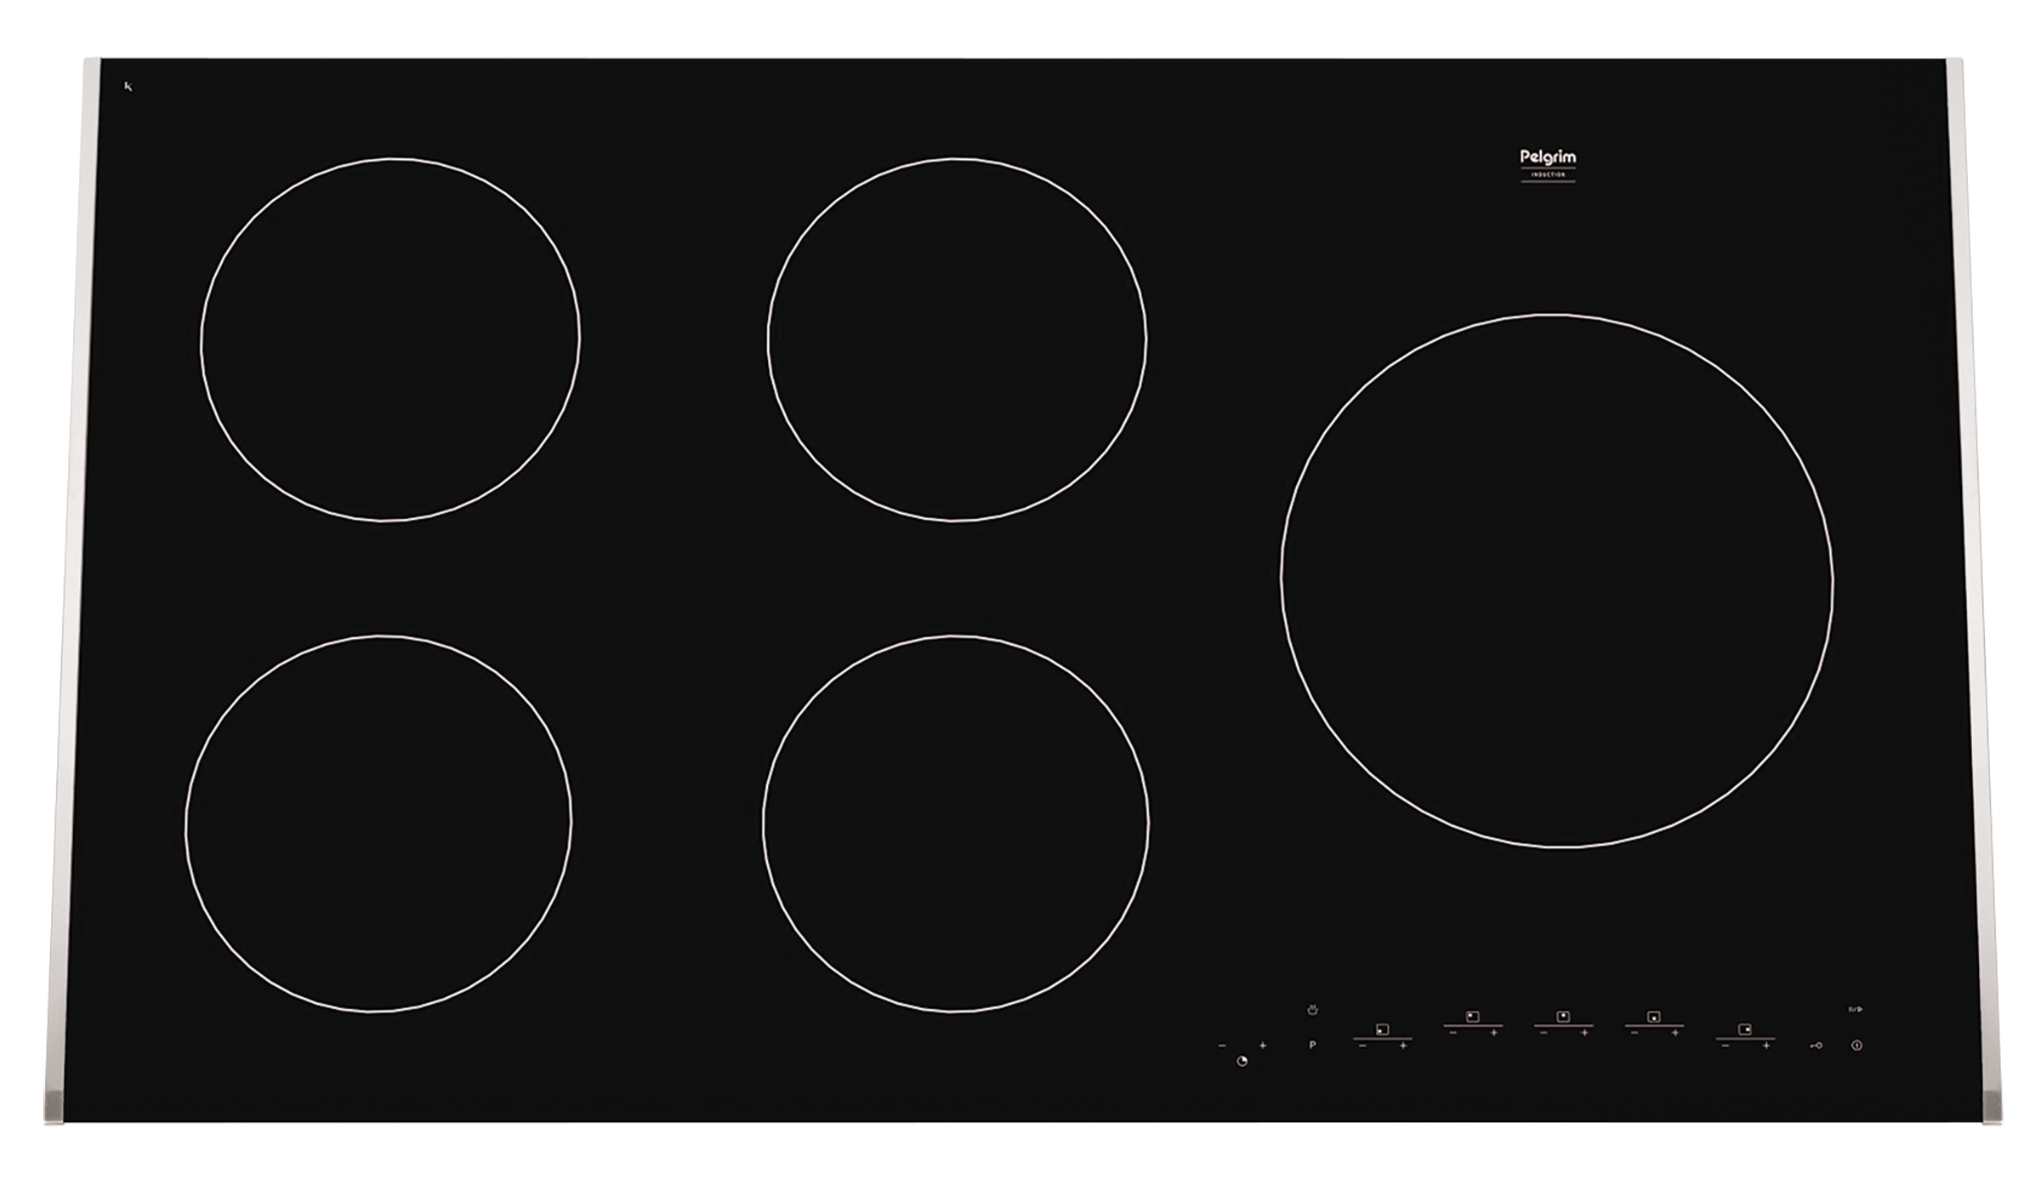Increase the timer with its plus

tap(1263, 1046)
